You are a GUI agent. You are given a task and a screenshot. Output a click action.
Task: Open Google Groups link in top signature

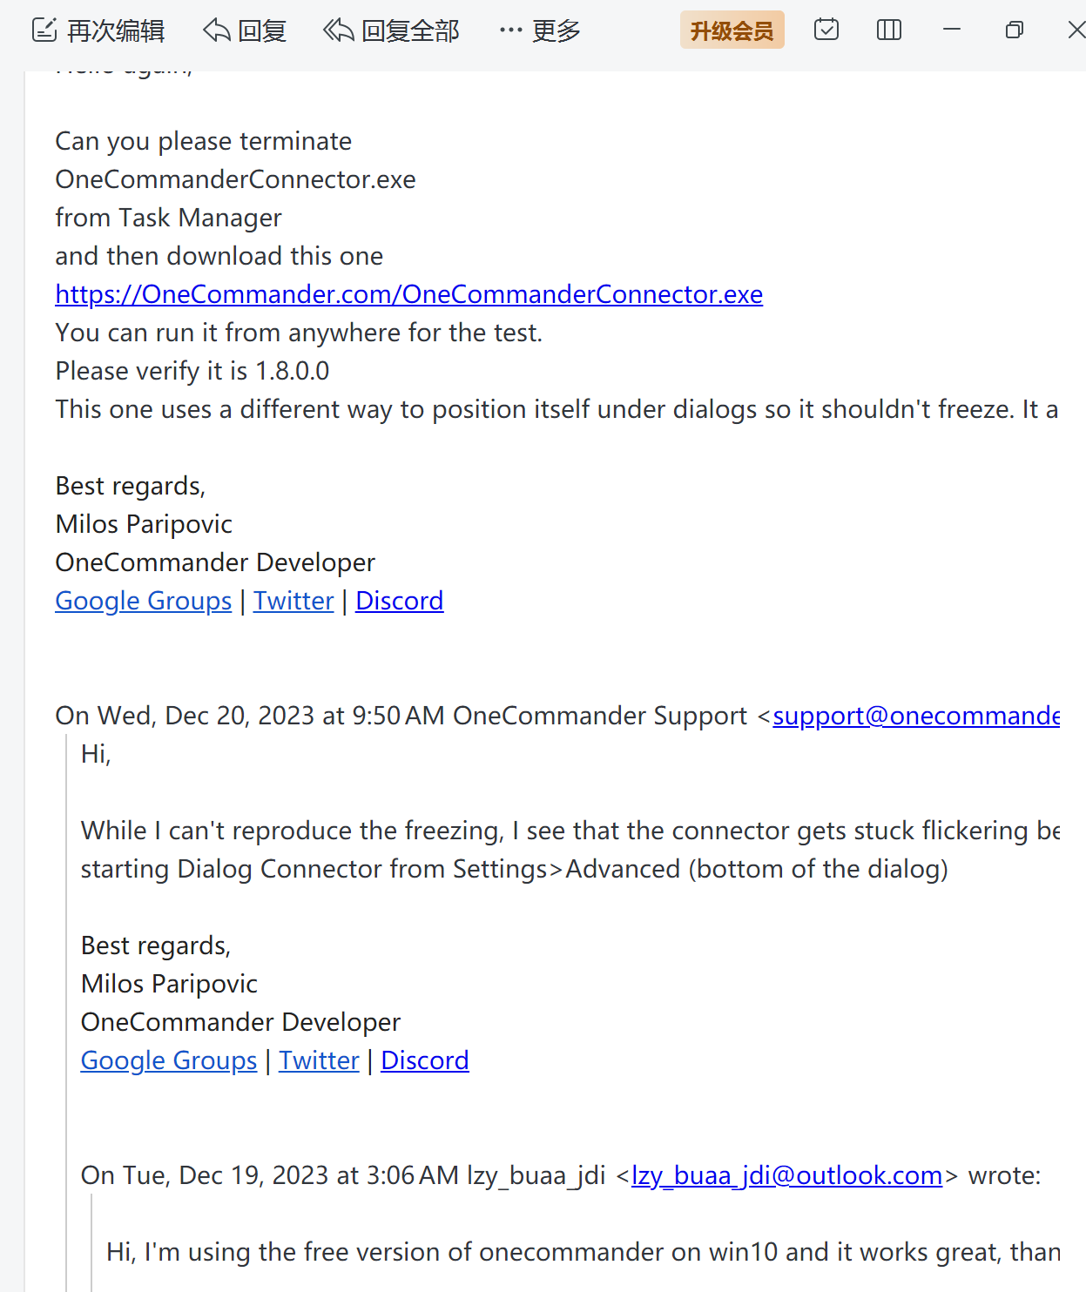(143, 601)
